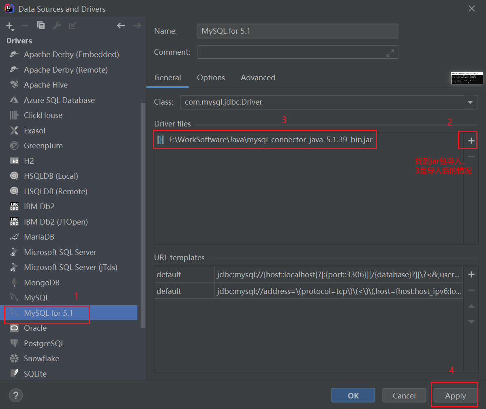
Task: Click the OK button
Action: point(353,395)
